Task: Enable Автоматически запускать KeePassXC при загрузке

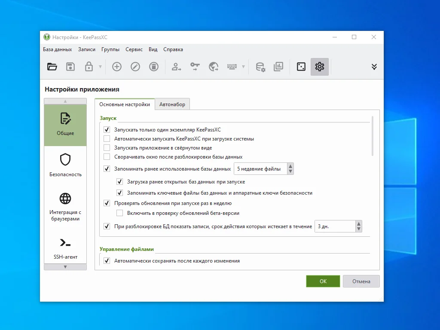Action: [x=107, y=139]
